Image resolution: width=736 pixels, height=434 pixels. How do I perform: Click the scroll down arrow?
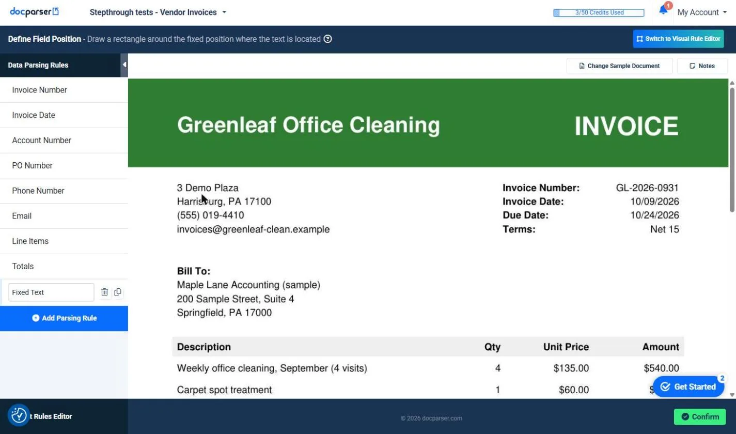click(x=732, y=395)
